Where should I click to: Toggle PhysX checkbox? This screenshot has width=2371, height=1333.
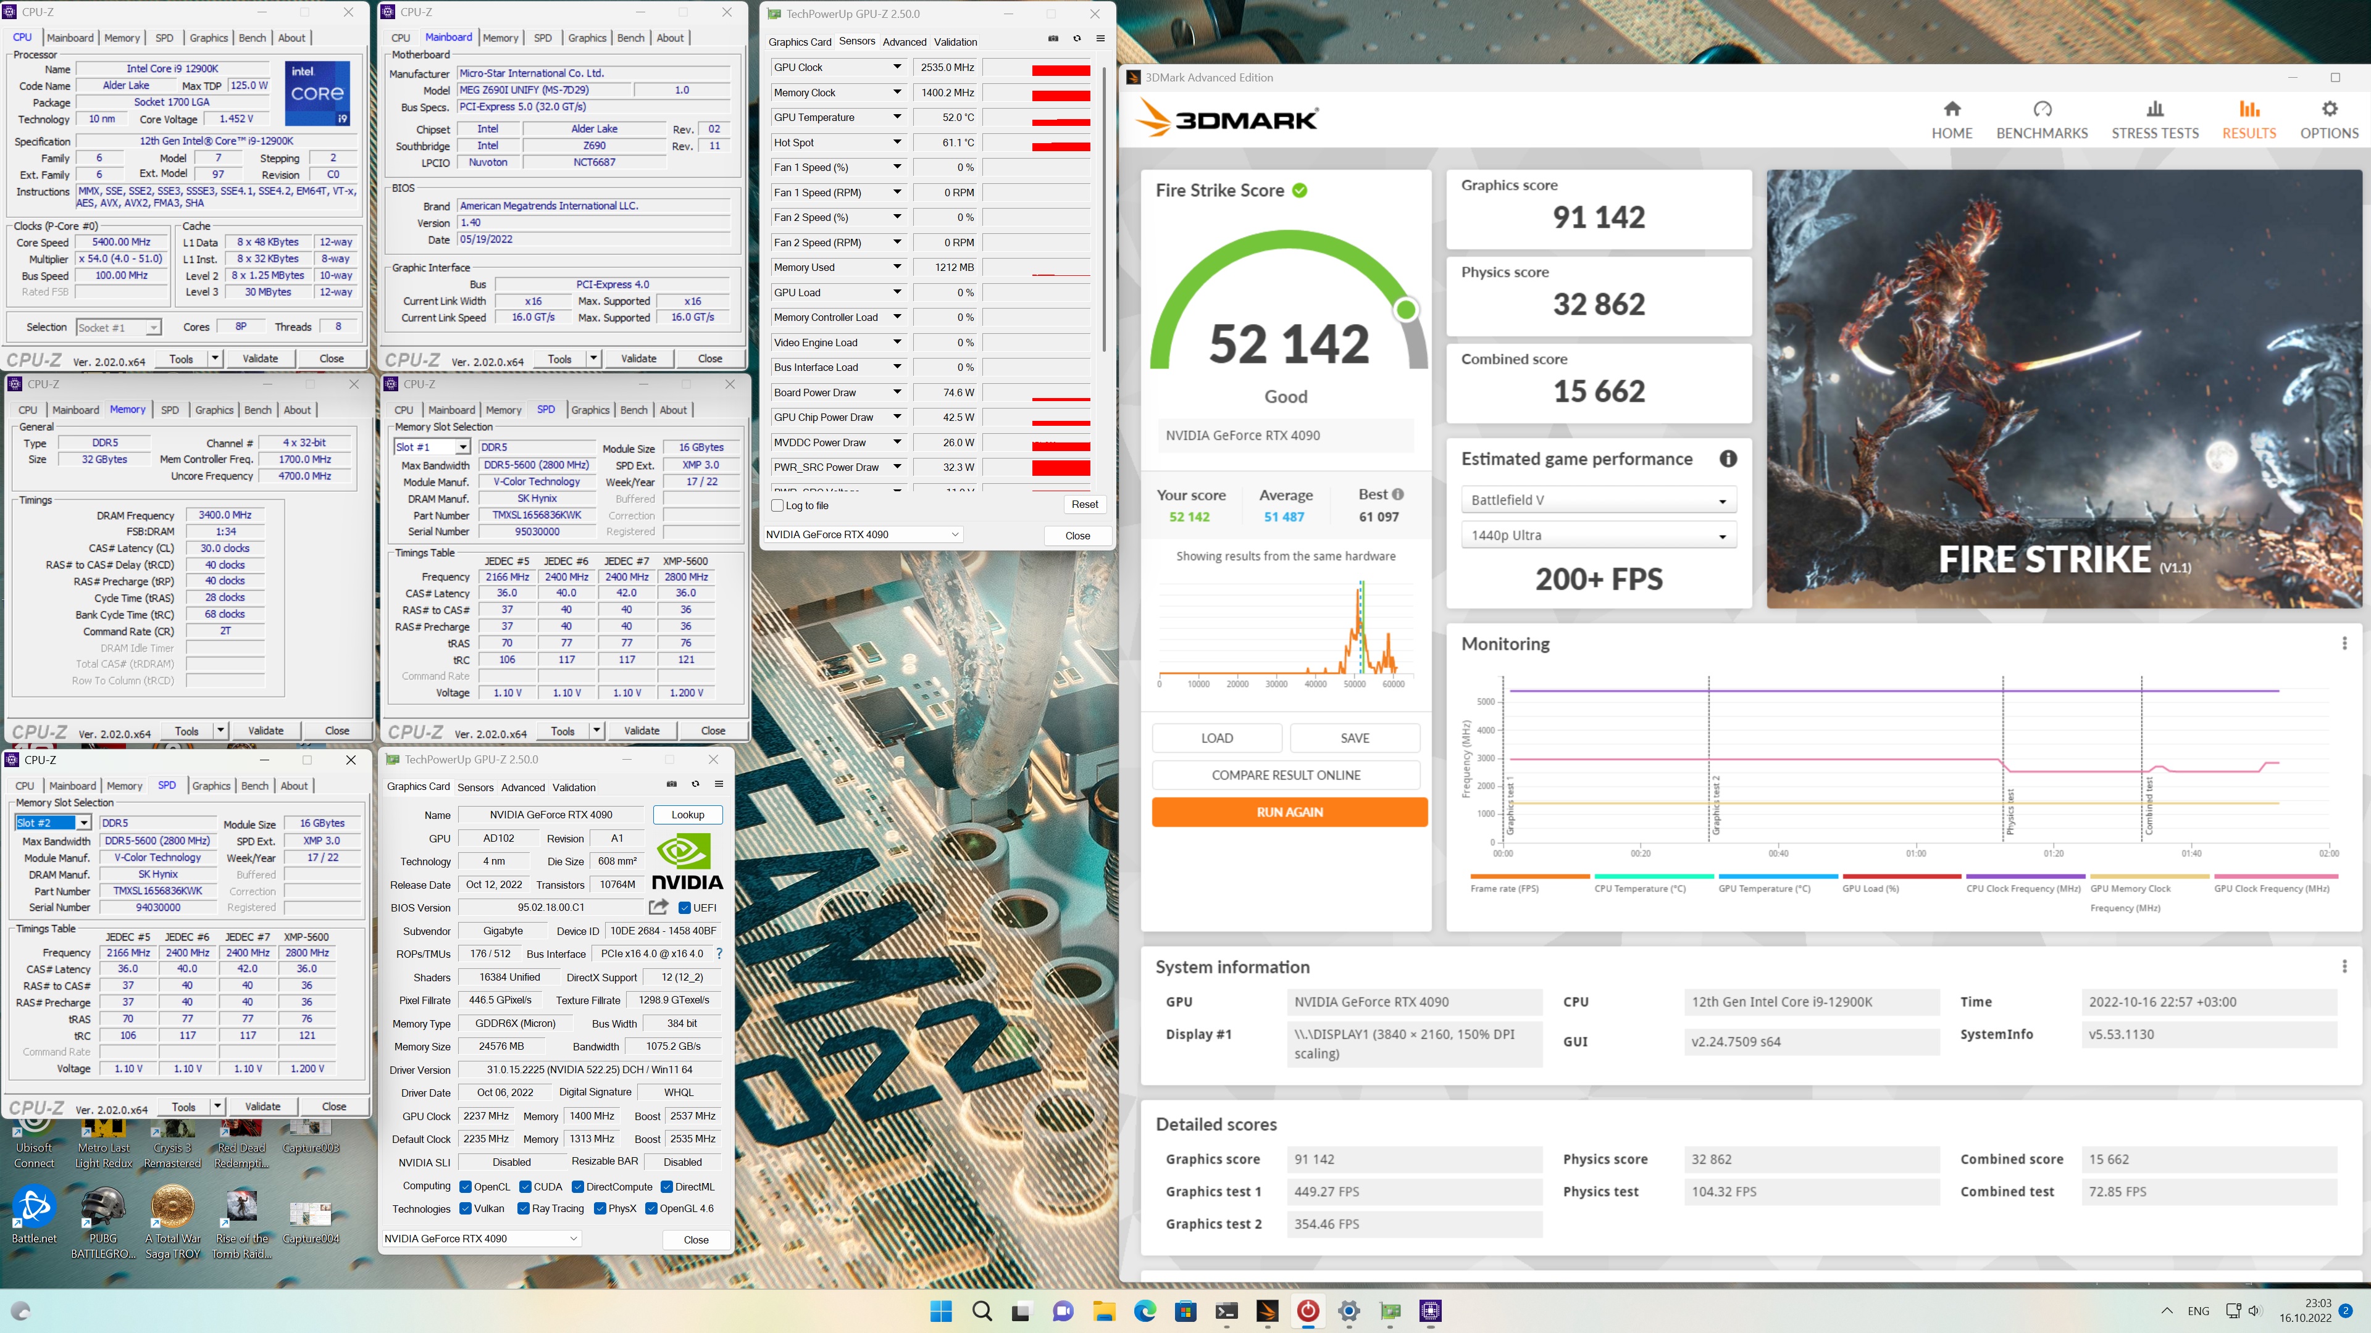click(599, 1209)
